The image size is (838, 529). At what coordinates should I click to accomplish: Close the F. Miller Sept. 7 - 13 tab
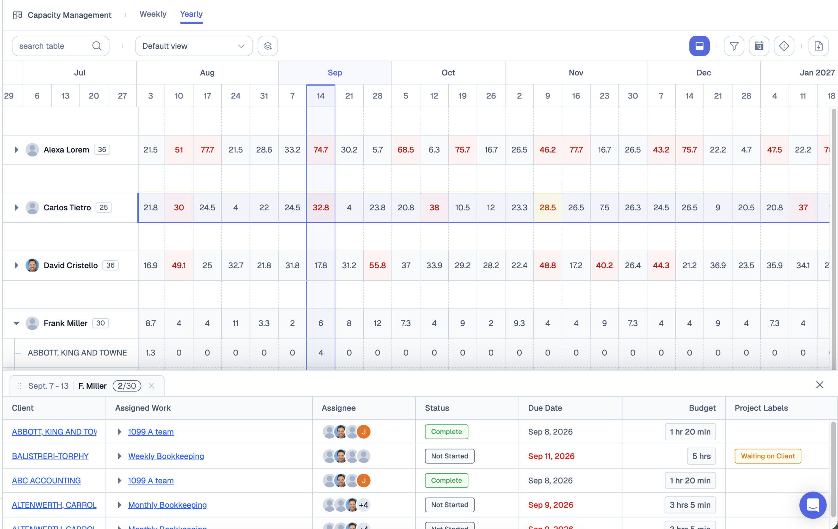point(151,386)
